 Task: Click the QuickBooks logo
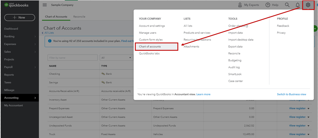[x=16, y=5]
